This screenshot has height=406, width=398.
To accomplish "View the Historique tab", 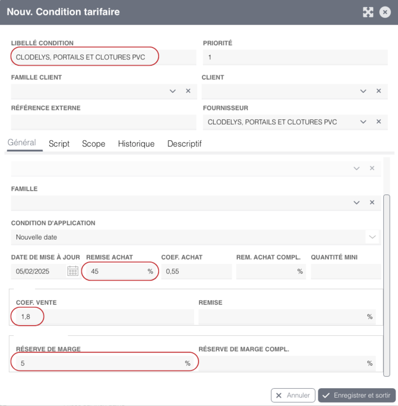I will click(136, 144).
